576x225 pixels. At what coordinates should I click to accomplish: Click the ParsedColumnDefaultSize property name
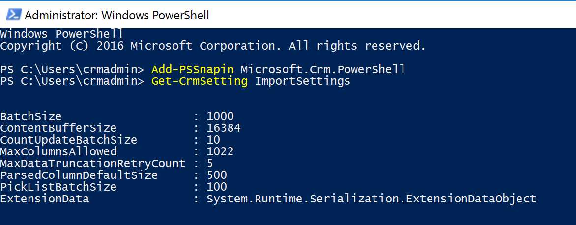coord(79,175)
